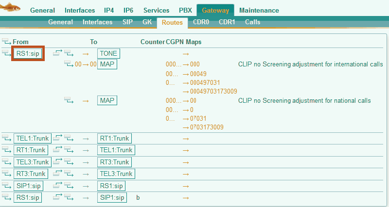Open the RT1:Trunk destination link
The height and width of the screenshot is (207, 389).
tap(114, 138)
